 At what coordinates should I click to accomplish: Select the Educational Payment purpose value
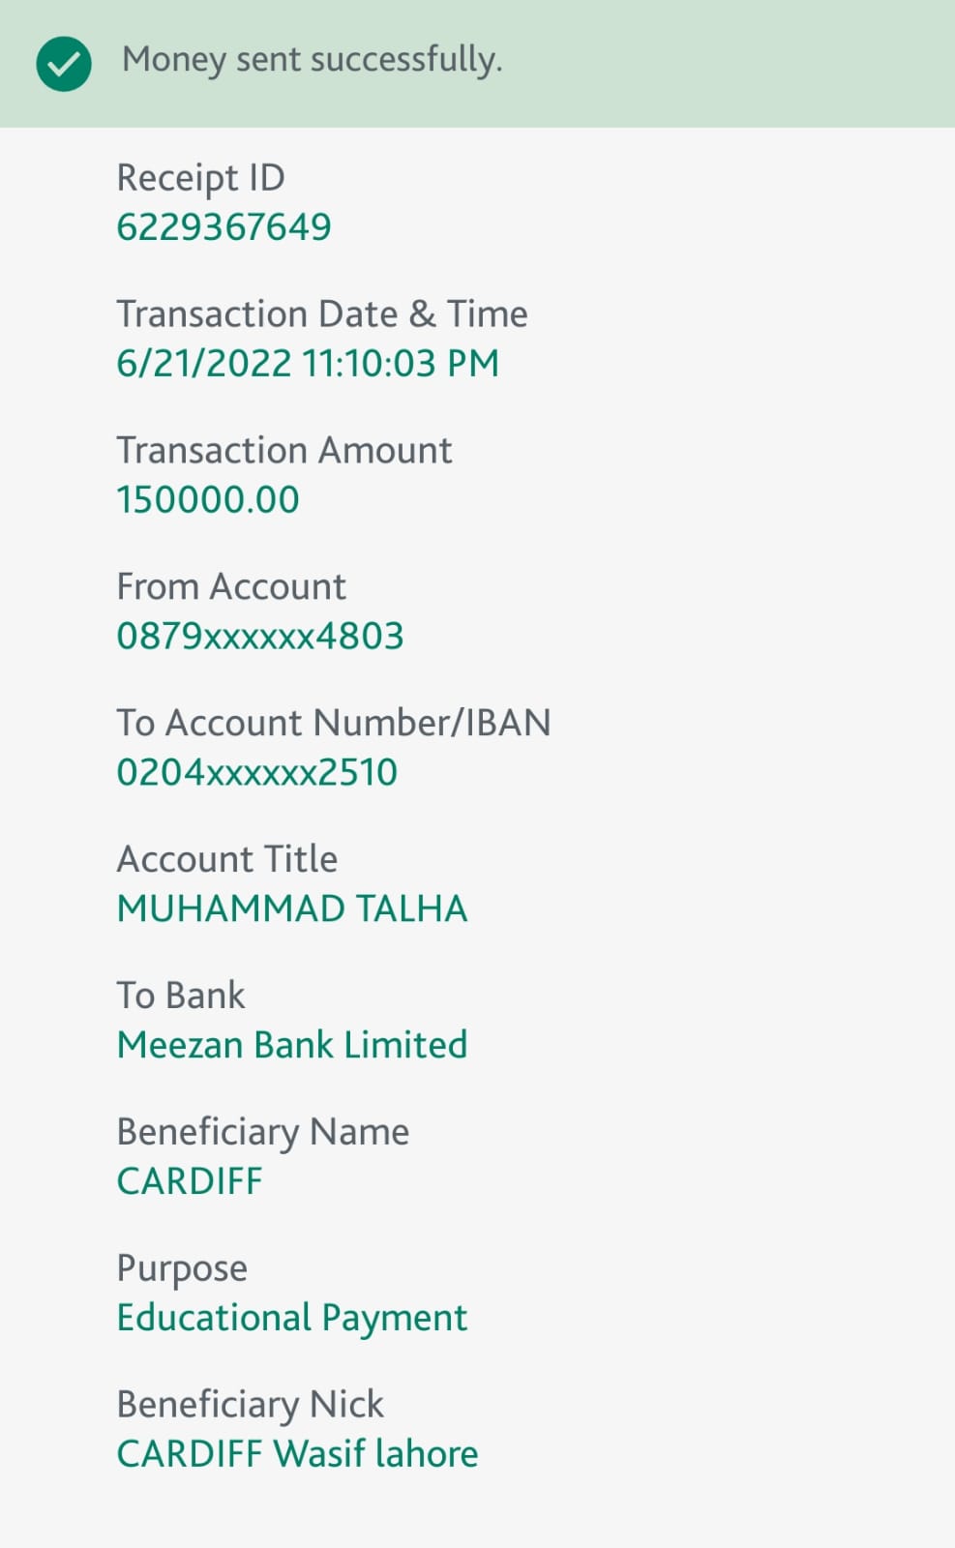click(291, 1319)
